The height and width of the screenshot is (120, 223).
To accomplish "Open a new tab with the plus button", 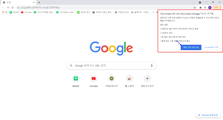I will point(39,2).
